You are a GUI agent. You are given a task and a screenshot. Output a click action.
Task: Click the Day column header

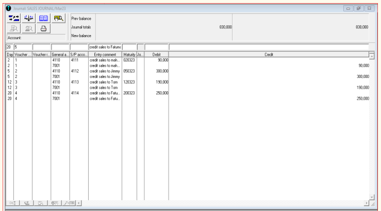(x=10, y=55)
